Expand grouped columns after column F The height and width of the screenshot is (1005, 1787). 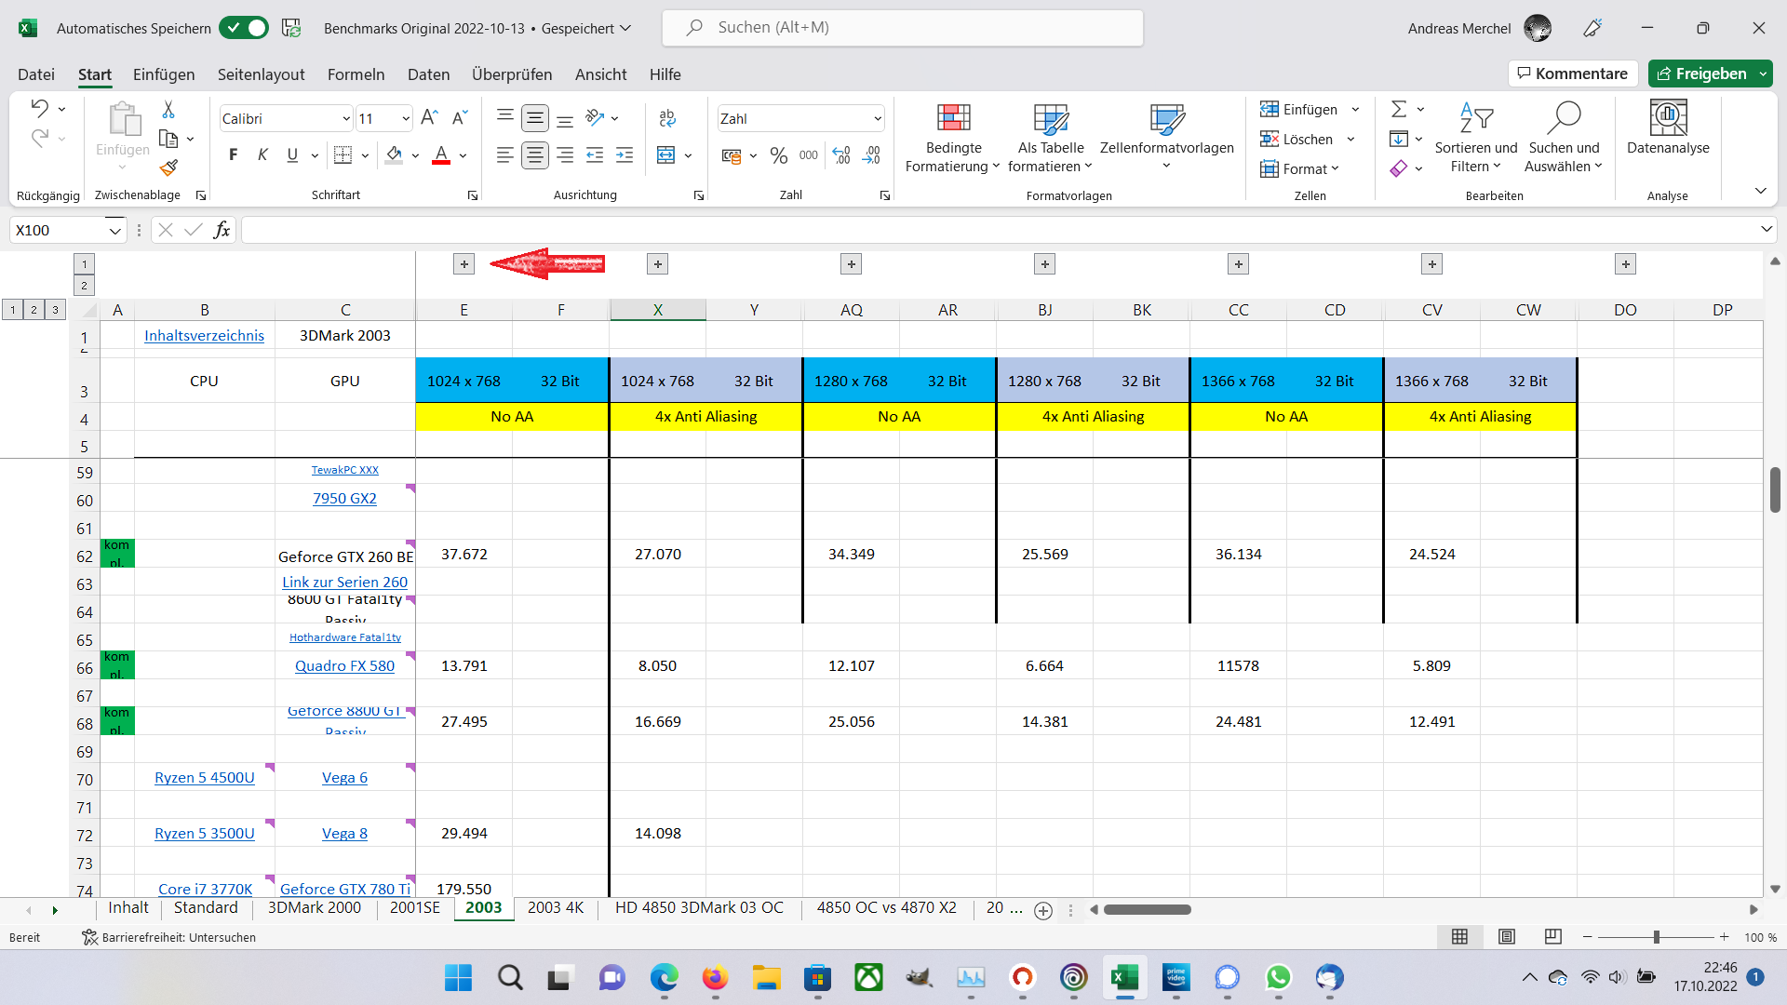[x=657, y=264]
